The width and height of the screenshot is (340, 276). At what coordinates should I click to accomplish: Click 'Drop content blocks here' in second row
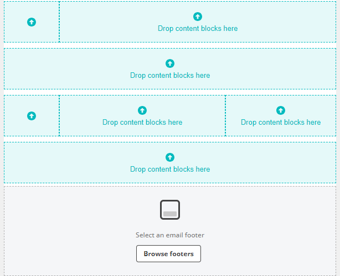tap(170, 76)
